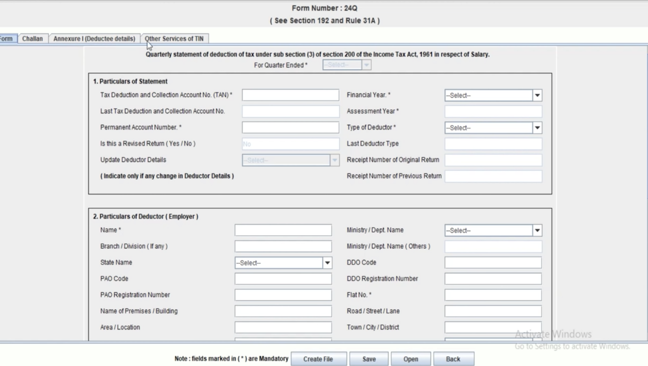Screen dimensions: 648x366
Task: Click the Flat No. input field
Action: coord(493,295)
